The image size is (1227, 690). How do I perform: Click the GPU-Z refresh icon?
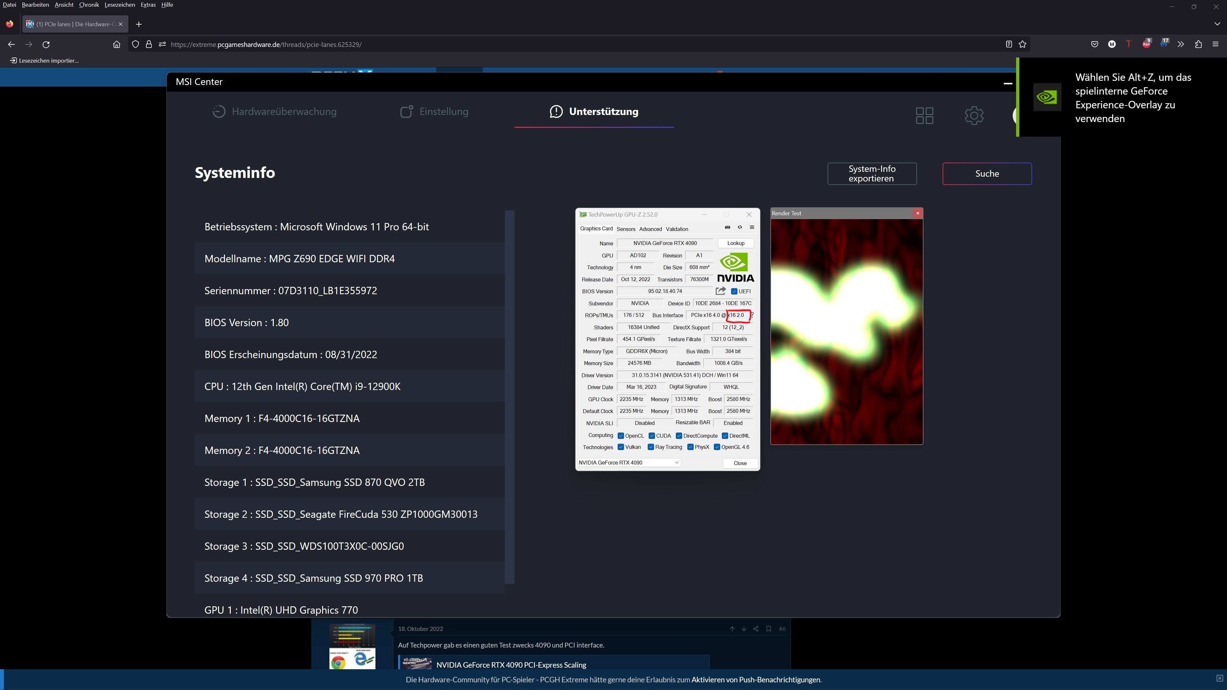coord(740,227)
